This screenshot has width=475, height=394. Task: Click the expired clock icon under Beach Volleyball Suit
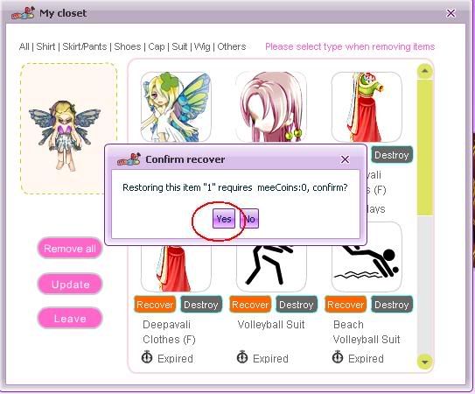[338, 357]
